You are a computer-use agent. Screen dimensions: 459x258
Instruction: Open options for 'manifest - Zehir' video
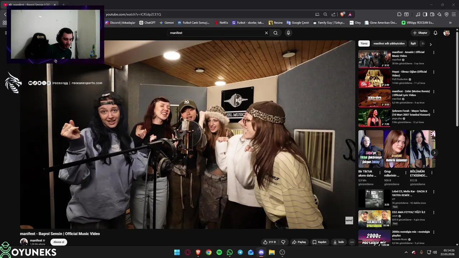[434, 92]
